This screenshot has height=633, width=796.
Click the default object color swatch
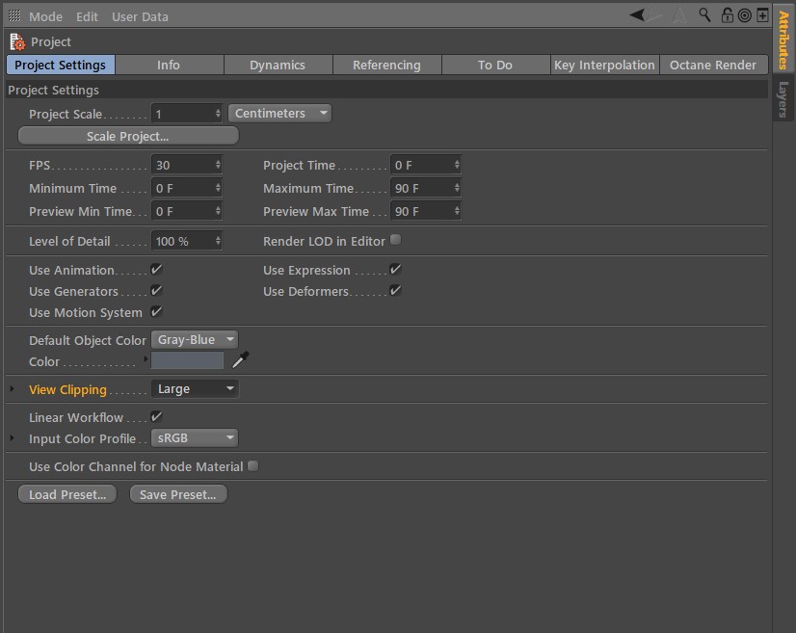tap(187, 360)
